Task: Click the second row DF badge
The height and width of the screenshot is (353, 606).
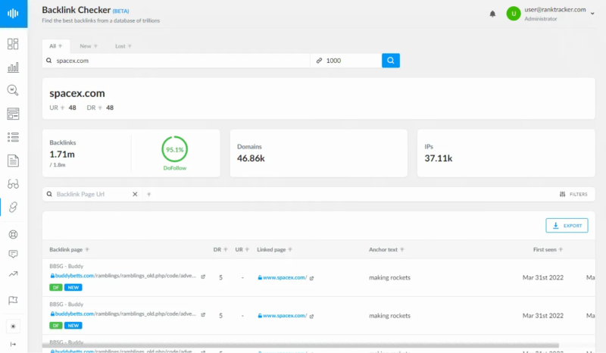Action: (55, 326)
